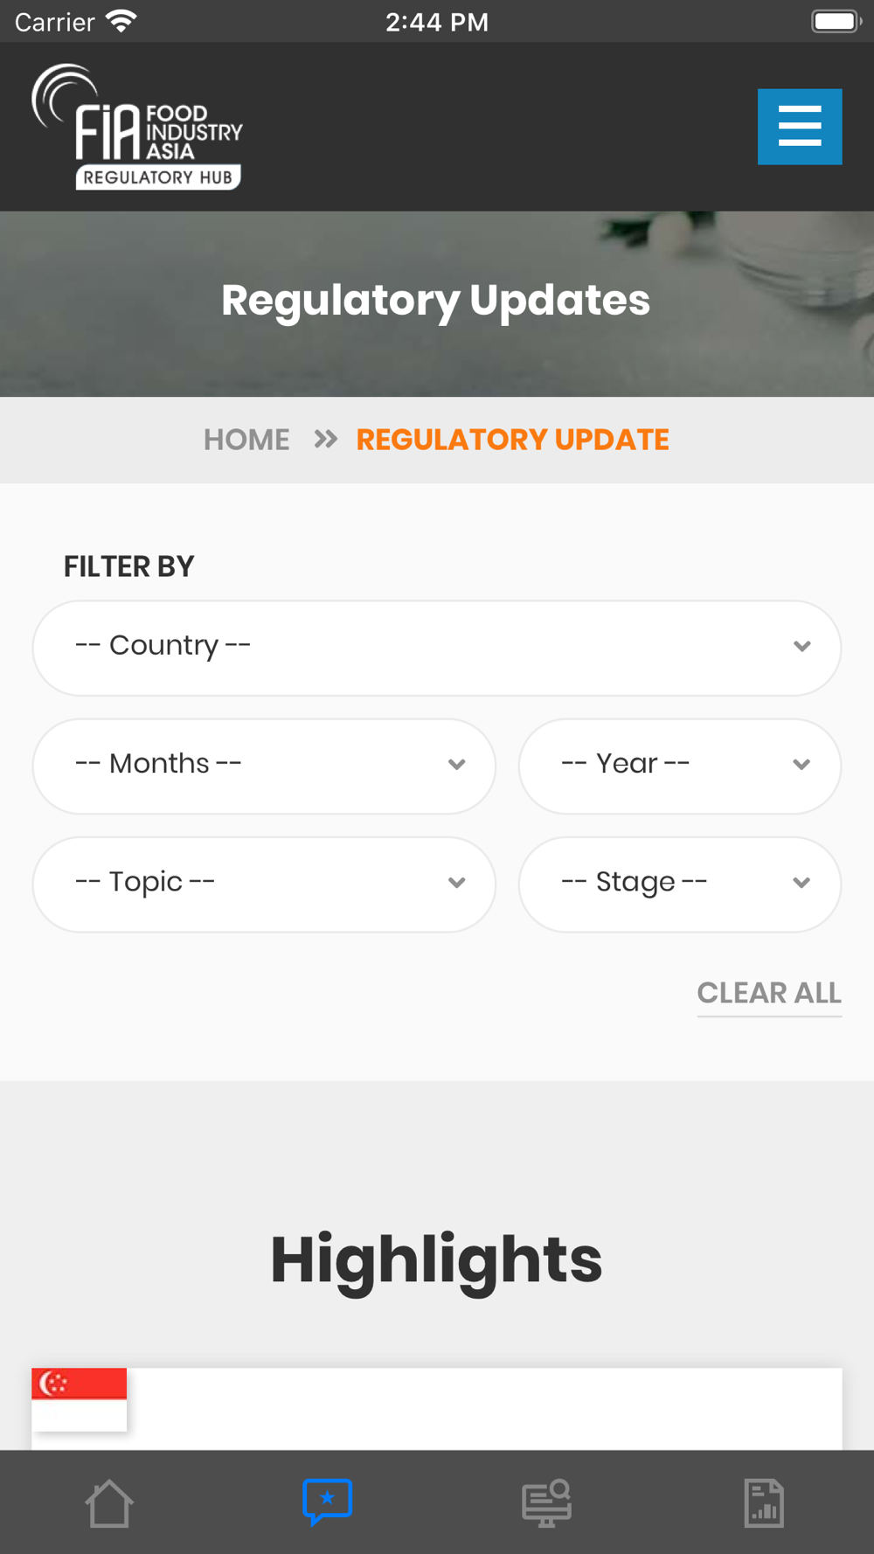
Task: Open the Months filter dropdown
Action: point(264,766)
